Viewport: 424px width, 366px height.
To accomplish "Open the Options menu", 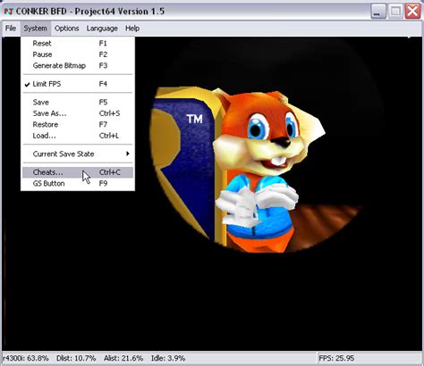I will click(x=66, y=29).
